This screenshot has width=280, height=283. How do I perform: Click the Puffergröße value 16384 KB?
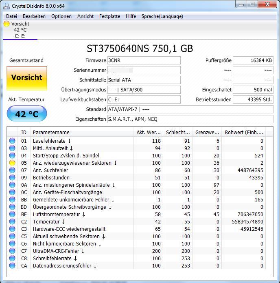click(253, 60)
